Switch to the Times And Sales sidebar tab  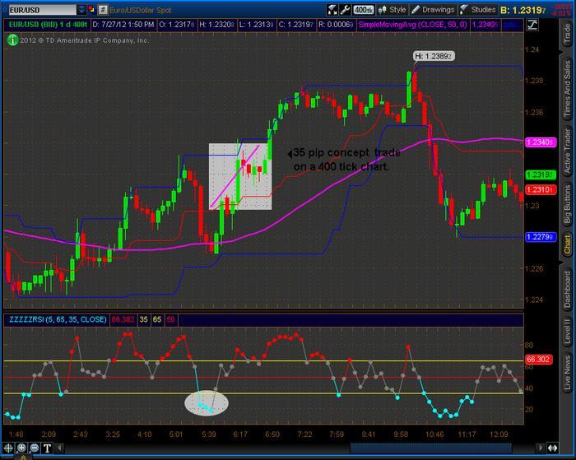click(568, 88)
